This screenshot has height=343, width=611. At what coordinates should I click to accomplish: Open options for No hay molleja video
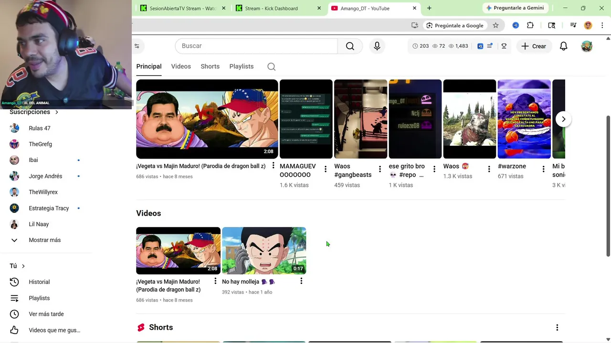(301, 281)
